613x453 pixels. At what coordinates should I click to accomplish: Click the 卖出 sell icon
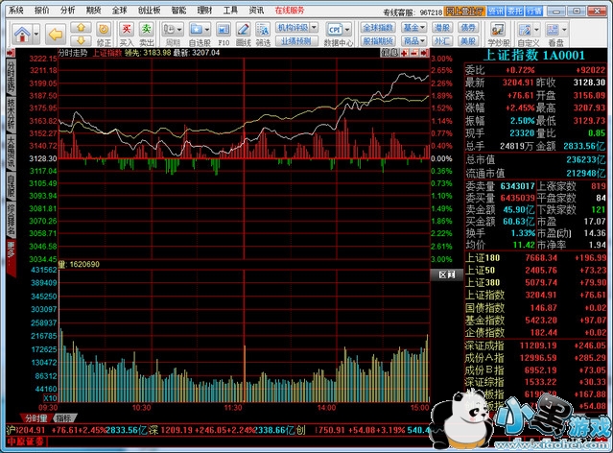click(x=147, y=35)
